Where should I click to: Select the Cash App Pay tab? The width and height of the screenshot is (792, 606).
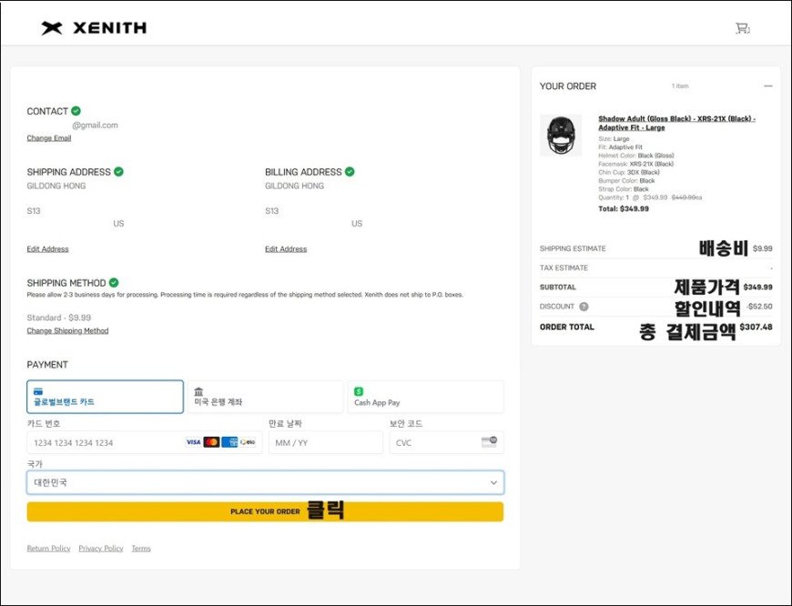(x=425, y=397)
